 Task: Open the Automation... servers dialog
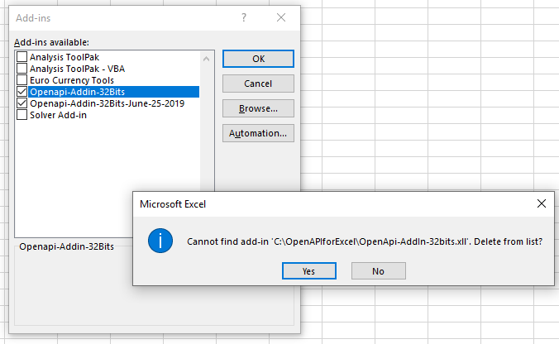pyautogui.click(x=258, y=133)
